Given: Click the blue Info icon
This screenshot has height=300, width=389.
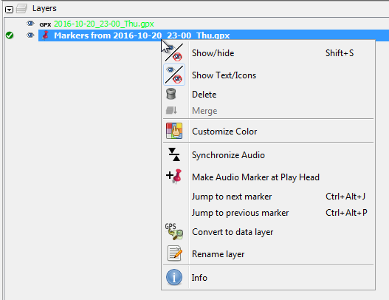Looking at the screenshot, I should click(x=174, y=277).
